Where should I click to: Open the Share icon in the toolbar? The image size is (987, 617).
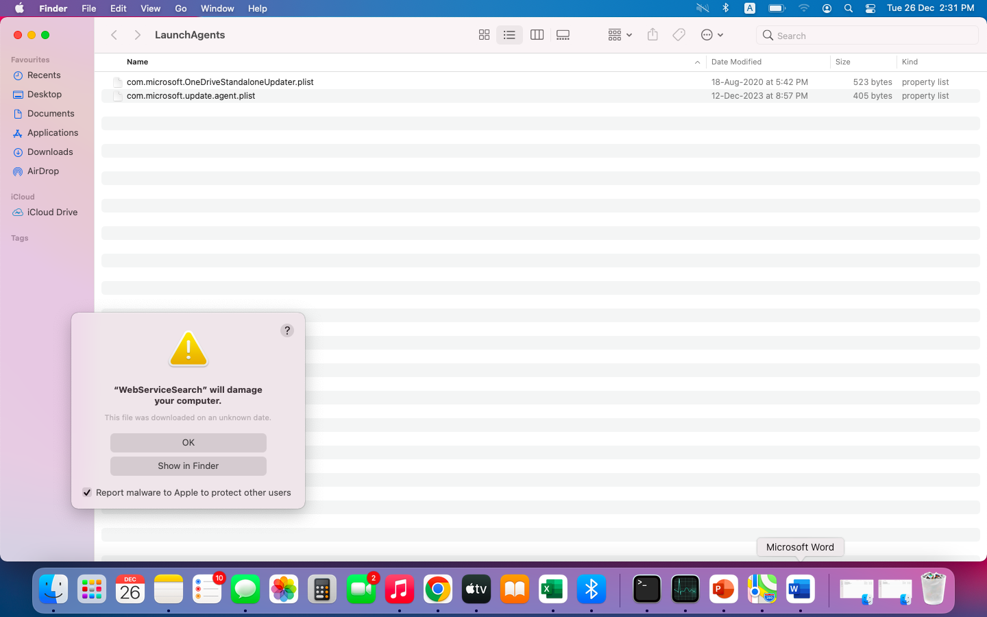tap(652, 34)
